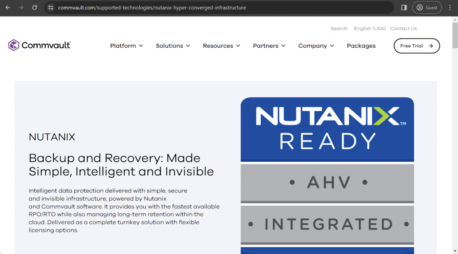The image size is (458, 254).
Task: Expand the Resources dropdown menu
Action: pyautogui.click(x=221, y=46)
